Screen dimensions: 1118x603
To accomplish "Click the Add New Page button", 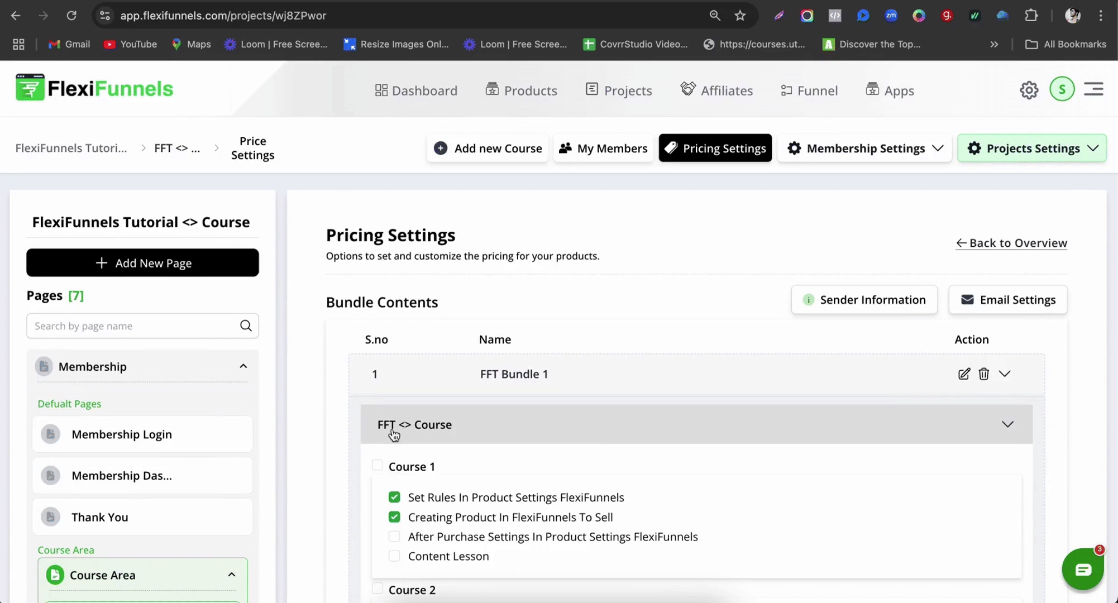I will 142,263.
